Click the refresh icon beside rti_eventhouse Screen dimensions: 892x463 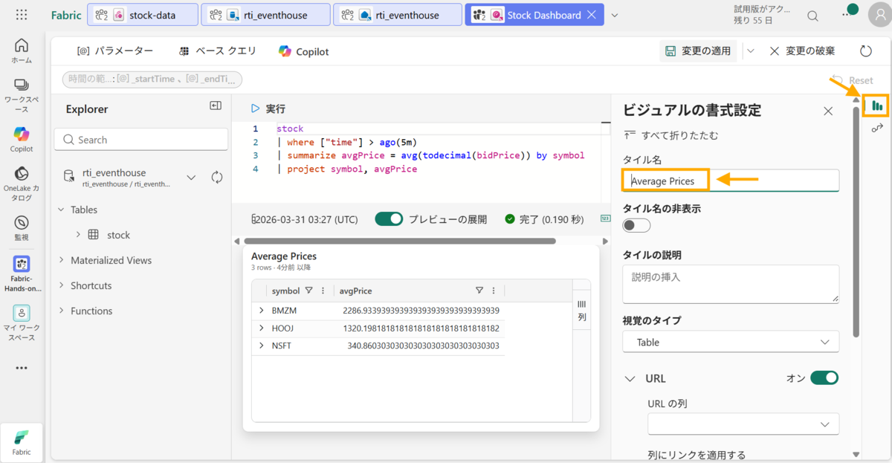click(217, 177)
